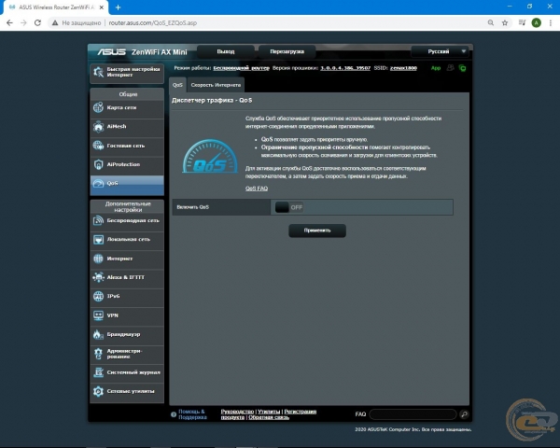The width and height of the screenshot is (560, 448).
Task: Go back to previous page
Action: click(x=9, y=22)
